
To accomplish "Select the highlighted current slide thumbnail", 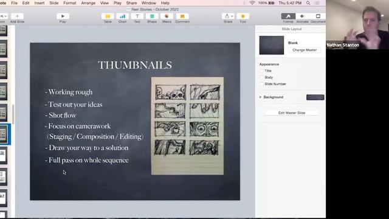I will coord(4,134).
